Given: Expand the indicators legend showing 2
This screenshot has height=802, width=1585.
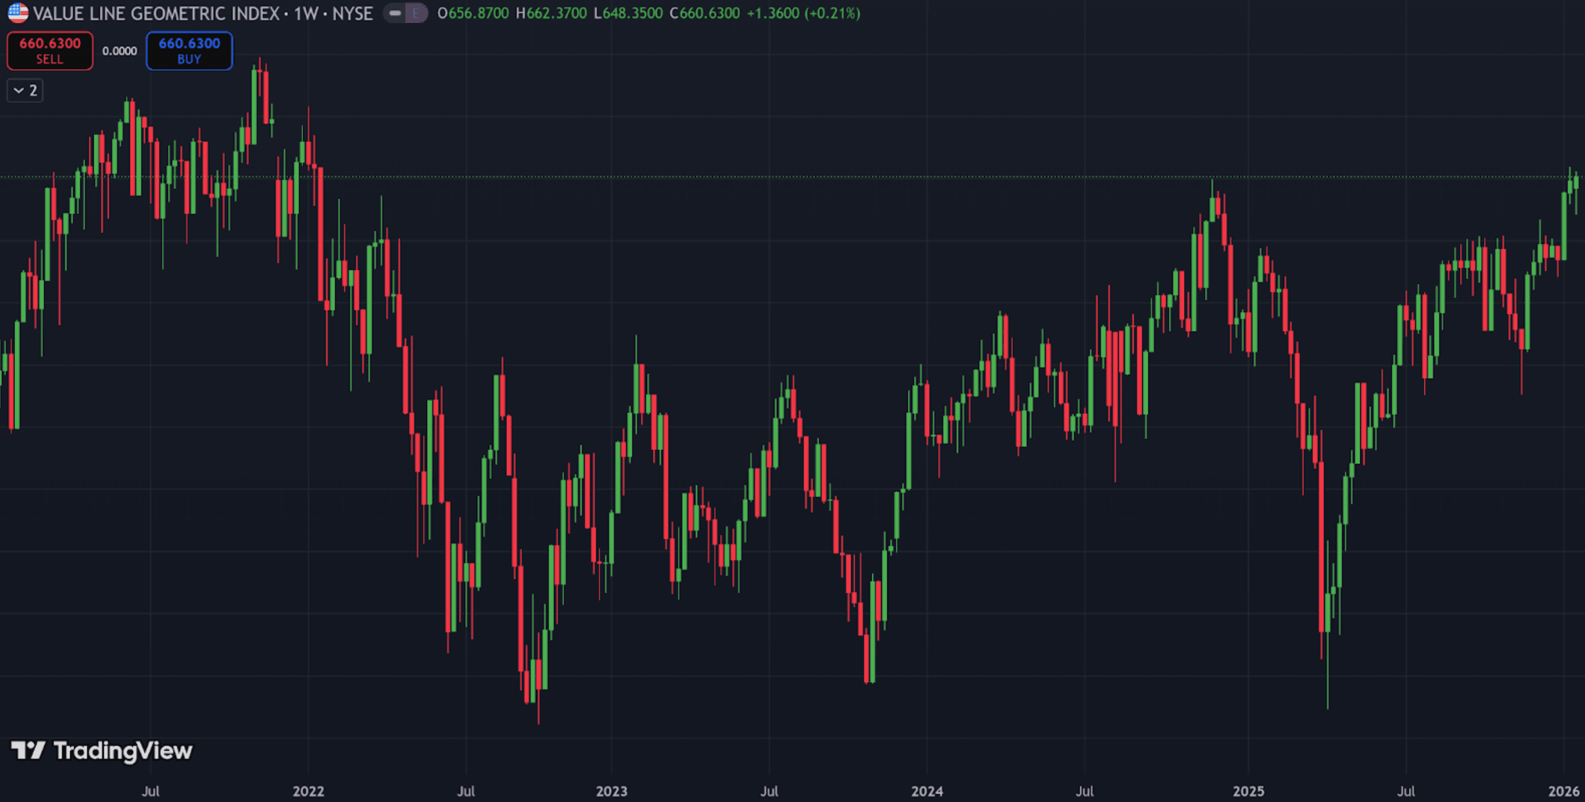Looking at the screenshot, I should point(25,90).
